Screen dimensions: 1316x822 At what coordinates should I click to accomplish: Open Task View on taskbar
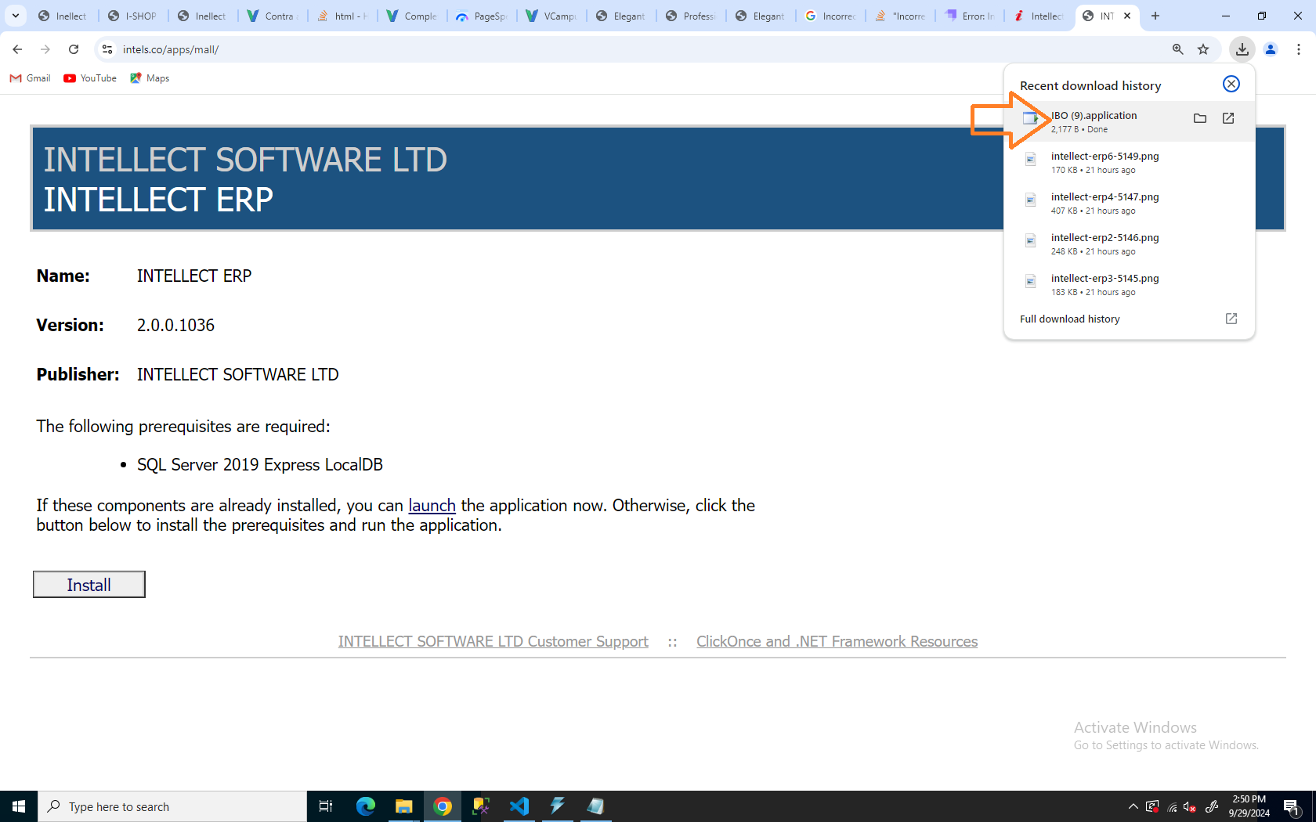coord(326,806)
